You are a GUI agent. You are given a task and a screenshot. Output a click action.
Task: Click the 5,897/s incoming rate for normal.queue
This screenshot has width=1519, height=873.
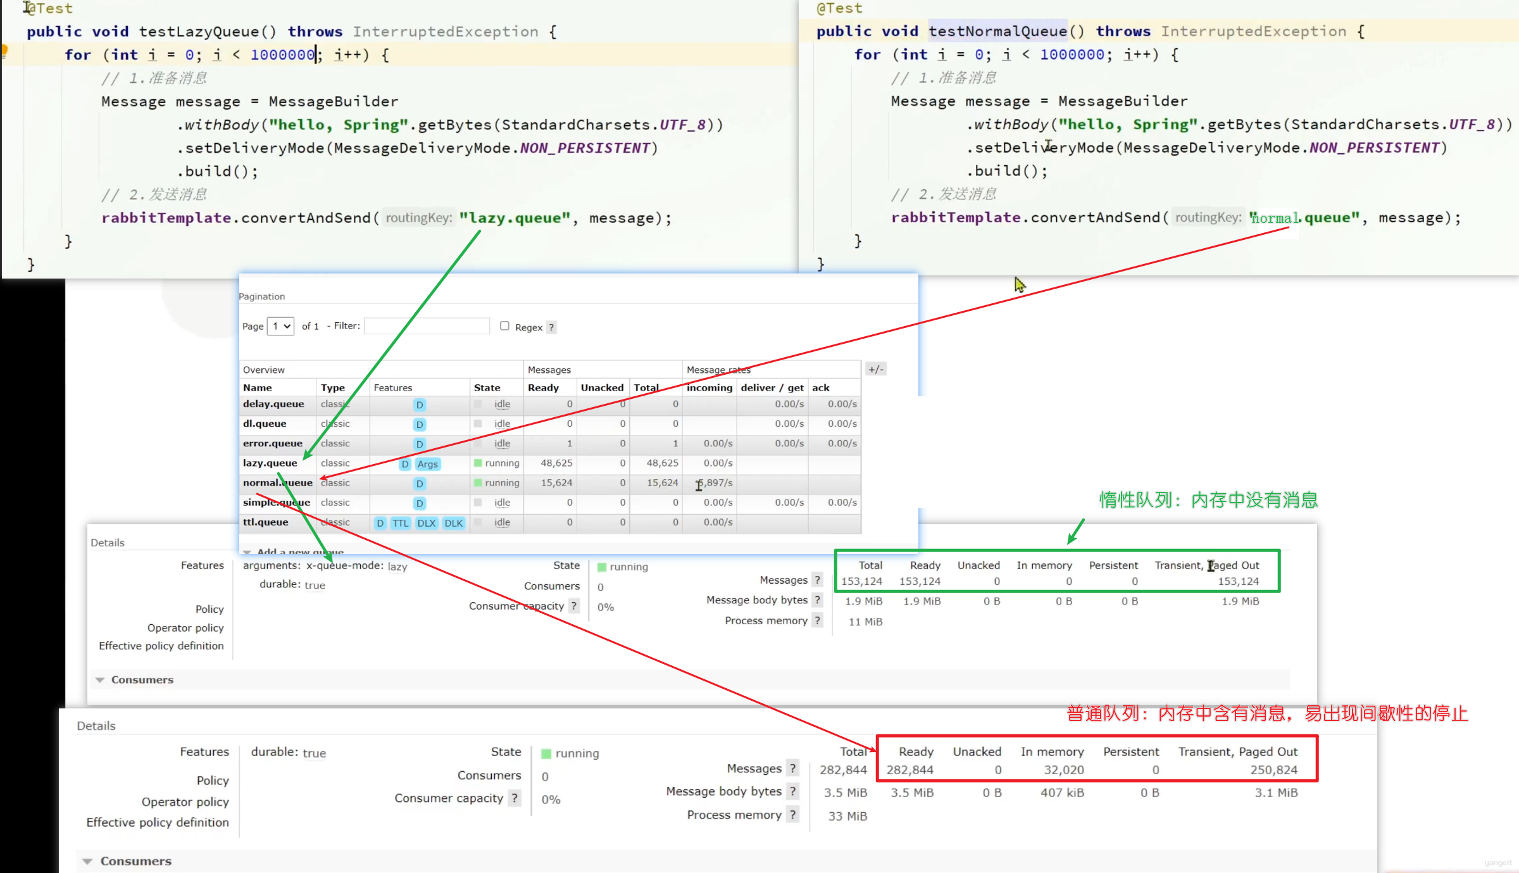click(715, 483)
